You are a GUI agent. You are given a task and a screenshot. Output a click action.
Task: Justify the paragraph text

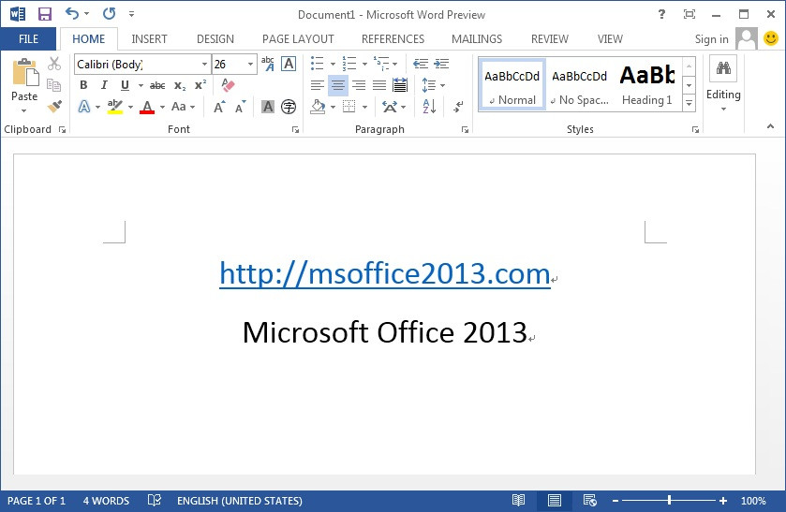point(379,85)
